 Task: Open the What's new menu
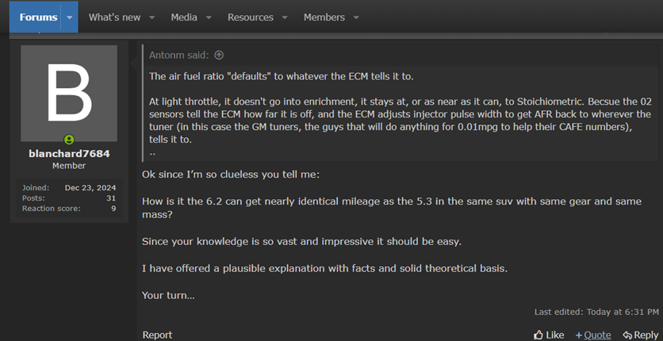114,17
